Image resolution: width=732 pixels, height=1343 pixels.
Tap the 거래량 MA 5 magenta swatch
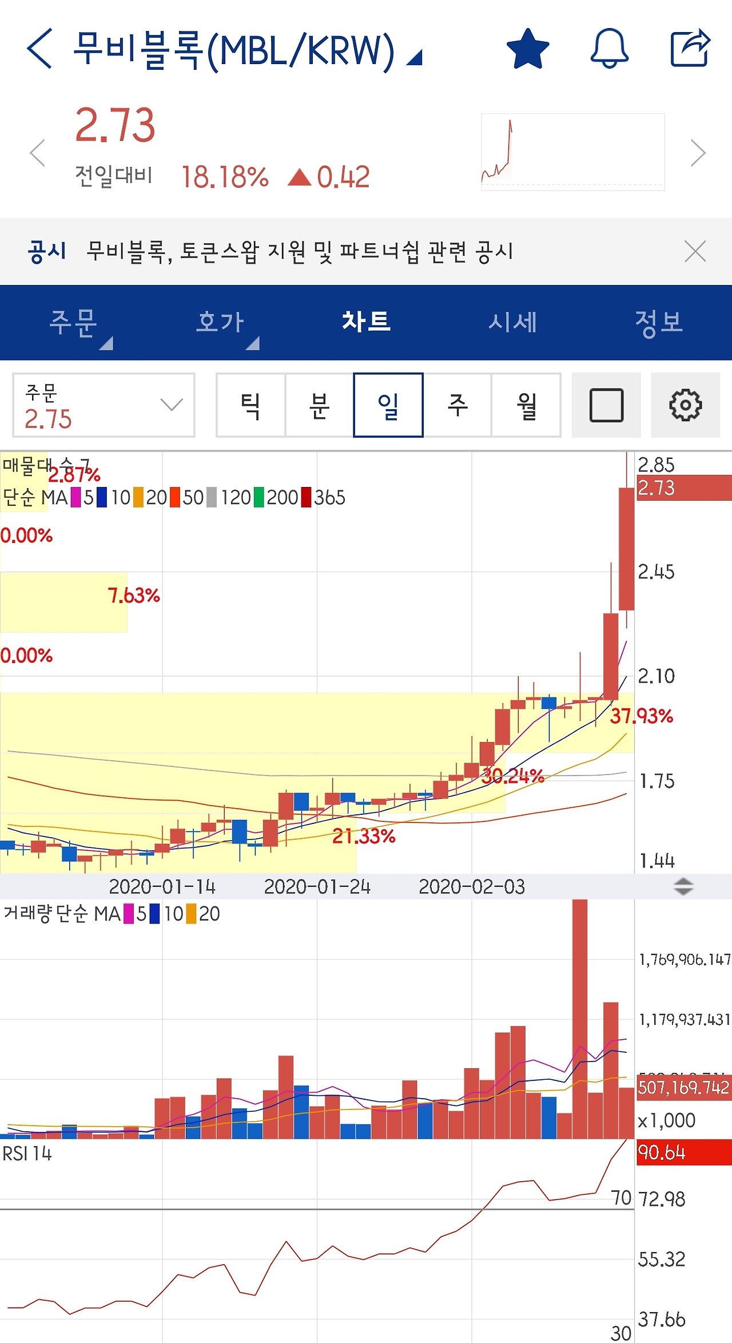[129, 914]
